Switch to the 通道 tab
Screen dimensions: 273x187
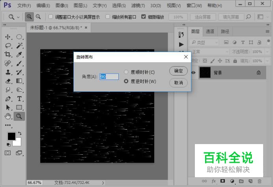click(x=210, y=31)
